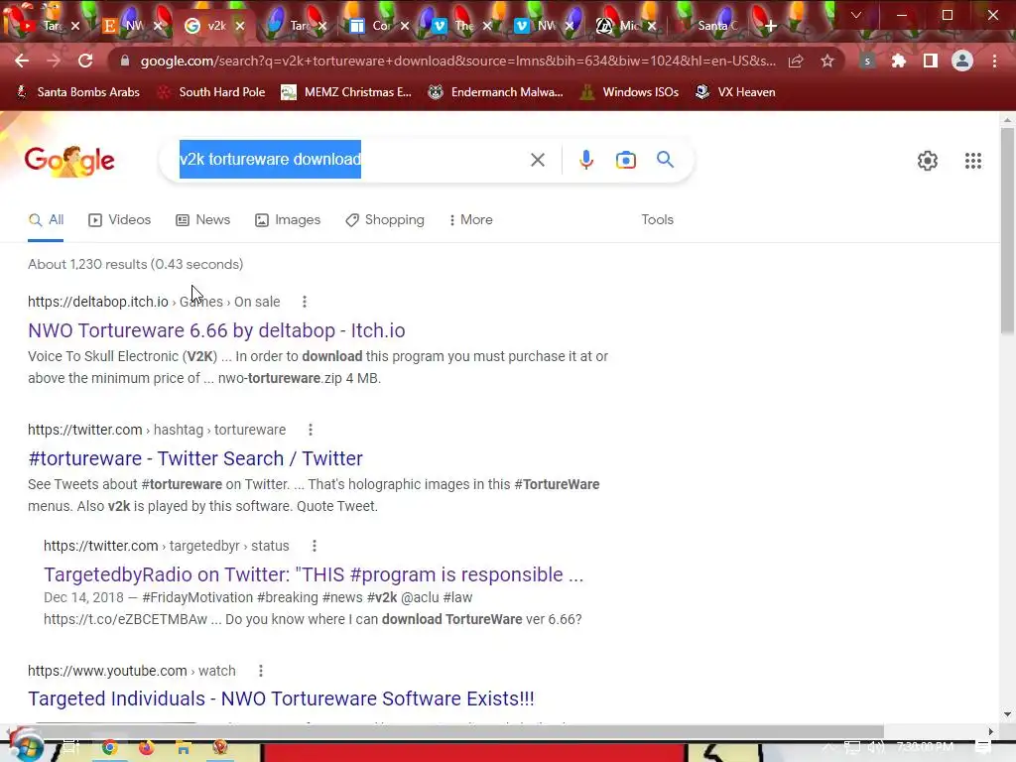Select the Videos search filter

(x=120, y=219)
